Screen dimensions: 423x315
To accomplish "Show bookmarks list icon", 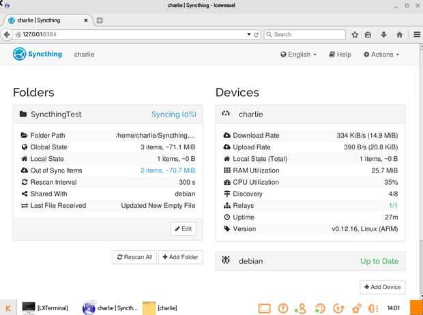I will (x=368, y=35).
